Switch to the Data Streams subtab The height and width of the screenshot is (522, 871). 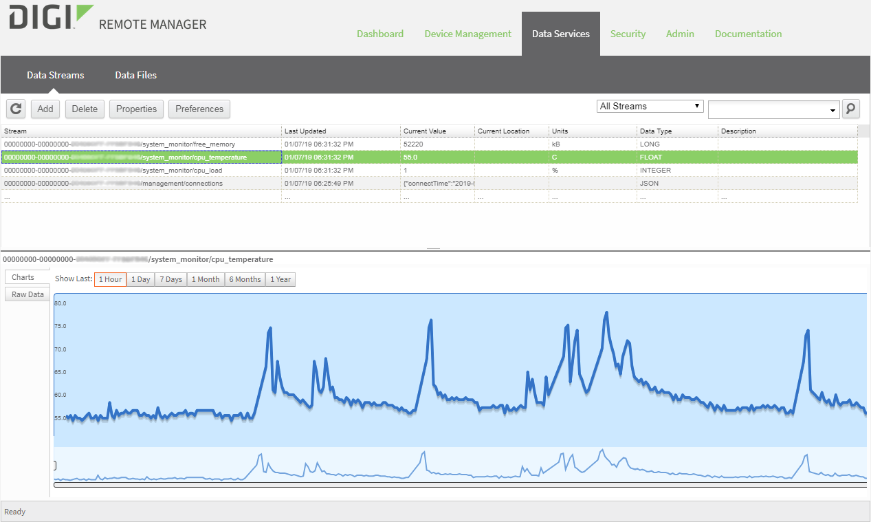point(56,75)
